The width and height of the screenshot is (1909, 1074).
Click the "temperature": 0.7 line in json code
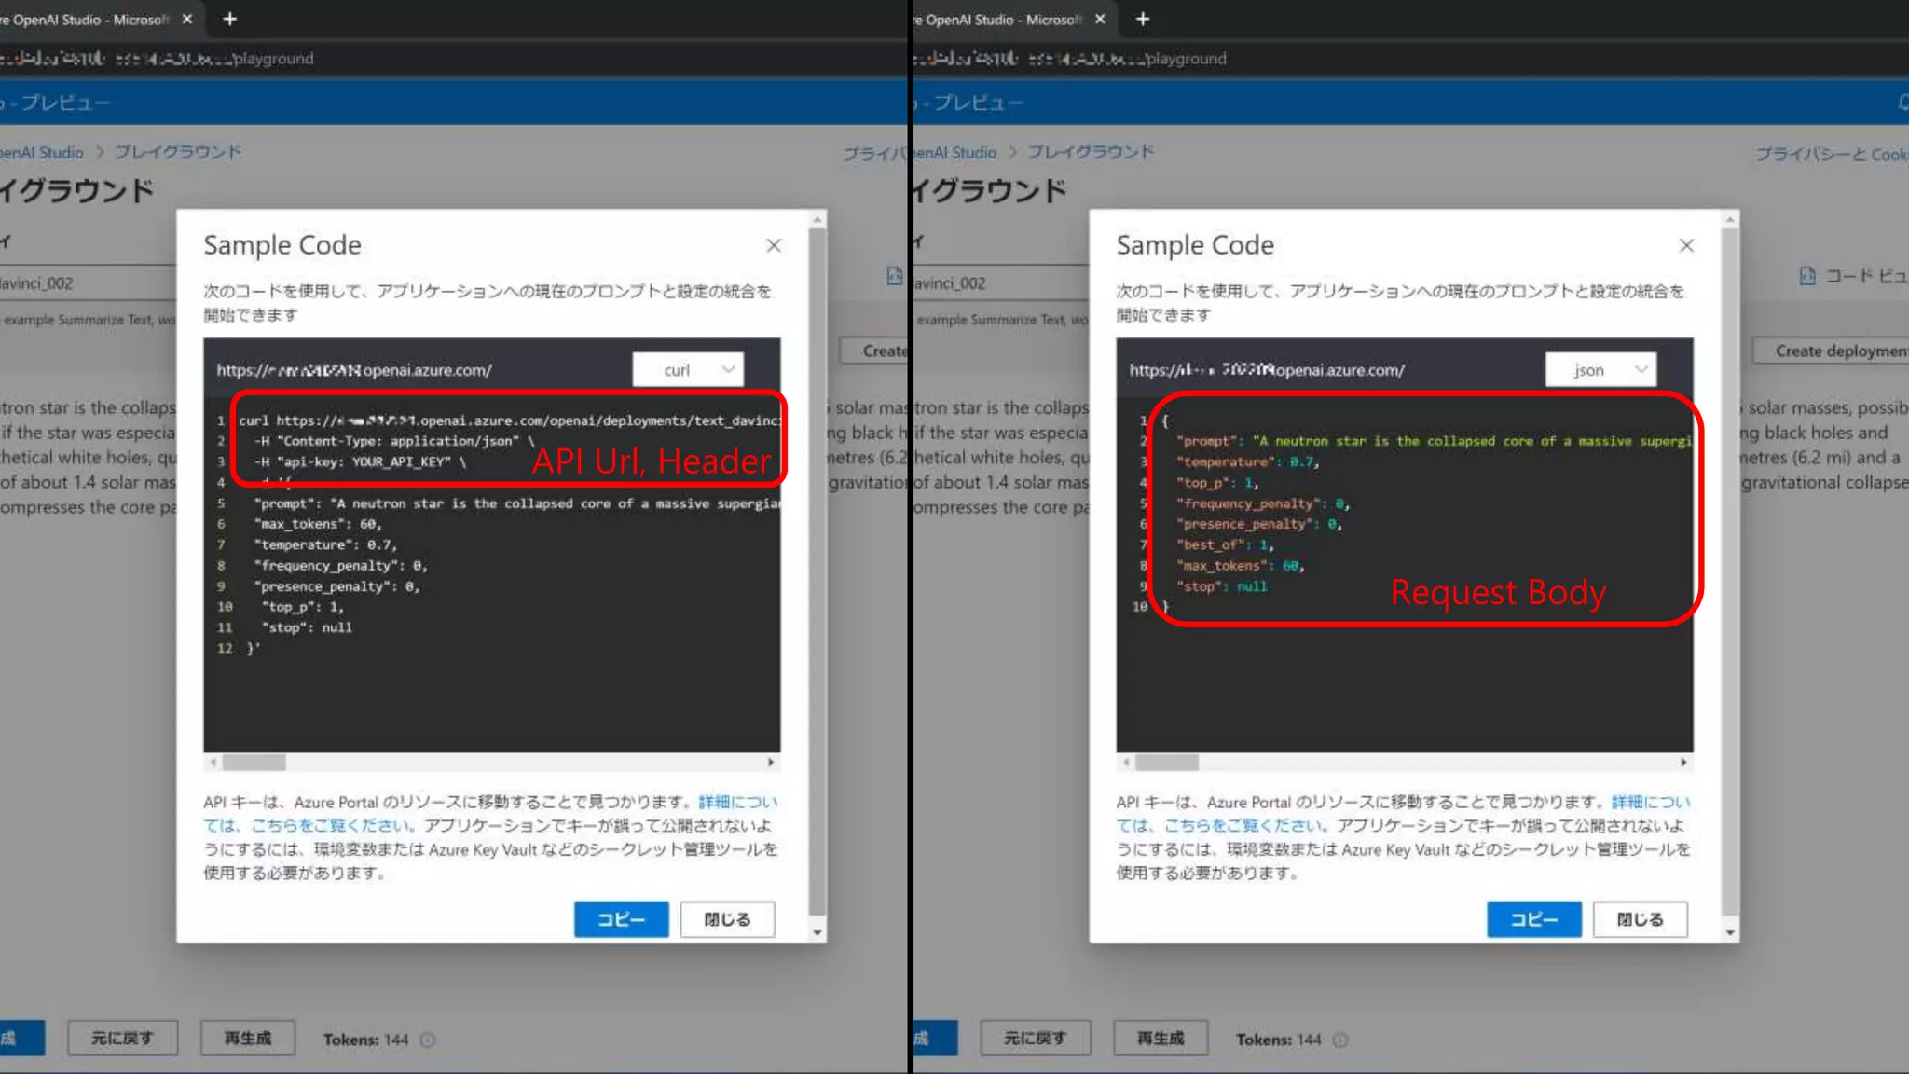(x=1247, y=461)
